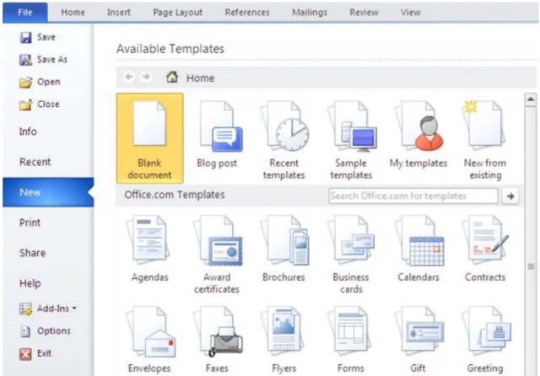The image size is (540, 376).
Task: Open the Recent section
Action: tap(35, 162)
